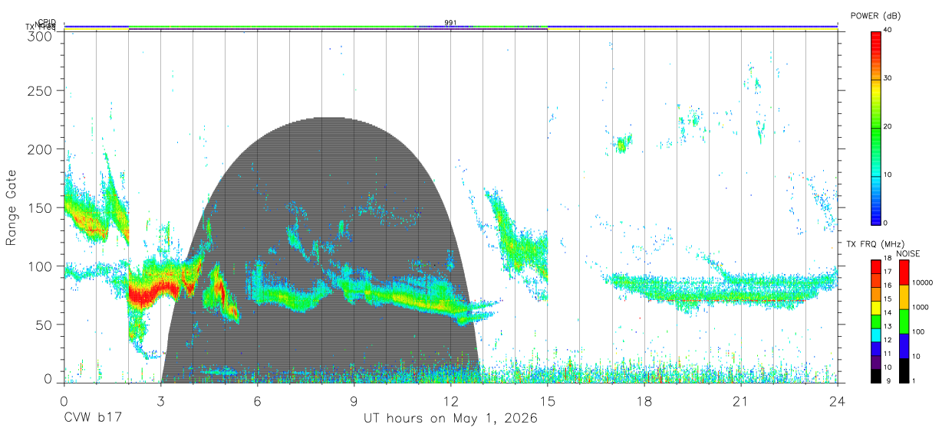Click the 200 tick on Range Gate axis
The image size is (942, 434).
tap(39, 149)
